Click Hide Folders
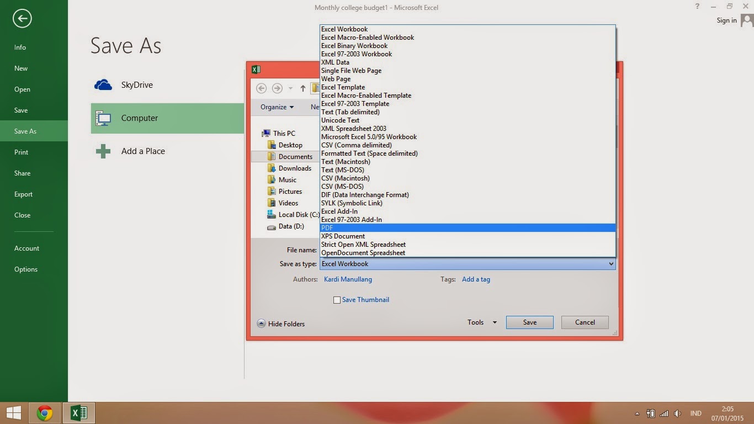This screenshot has width=754, height=424. 281,324
